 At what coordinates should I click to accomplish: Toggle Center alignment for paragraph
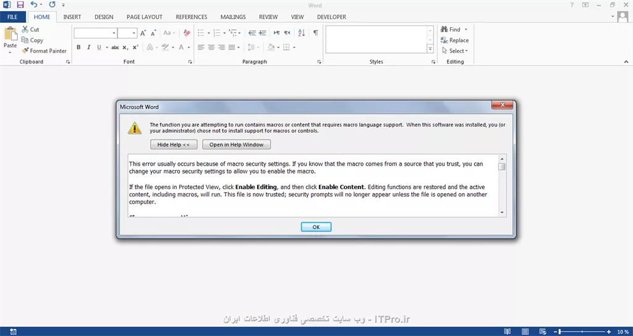211,47
